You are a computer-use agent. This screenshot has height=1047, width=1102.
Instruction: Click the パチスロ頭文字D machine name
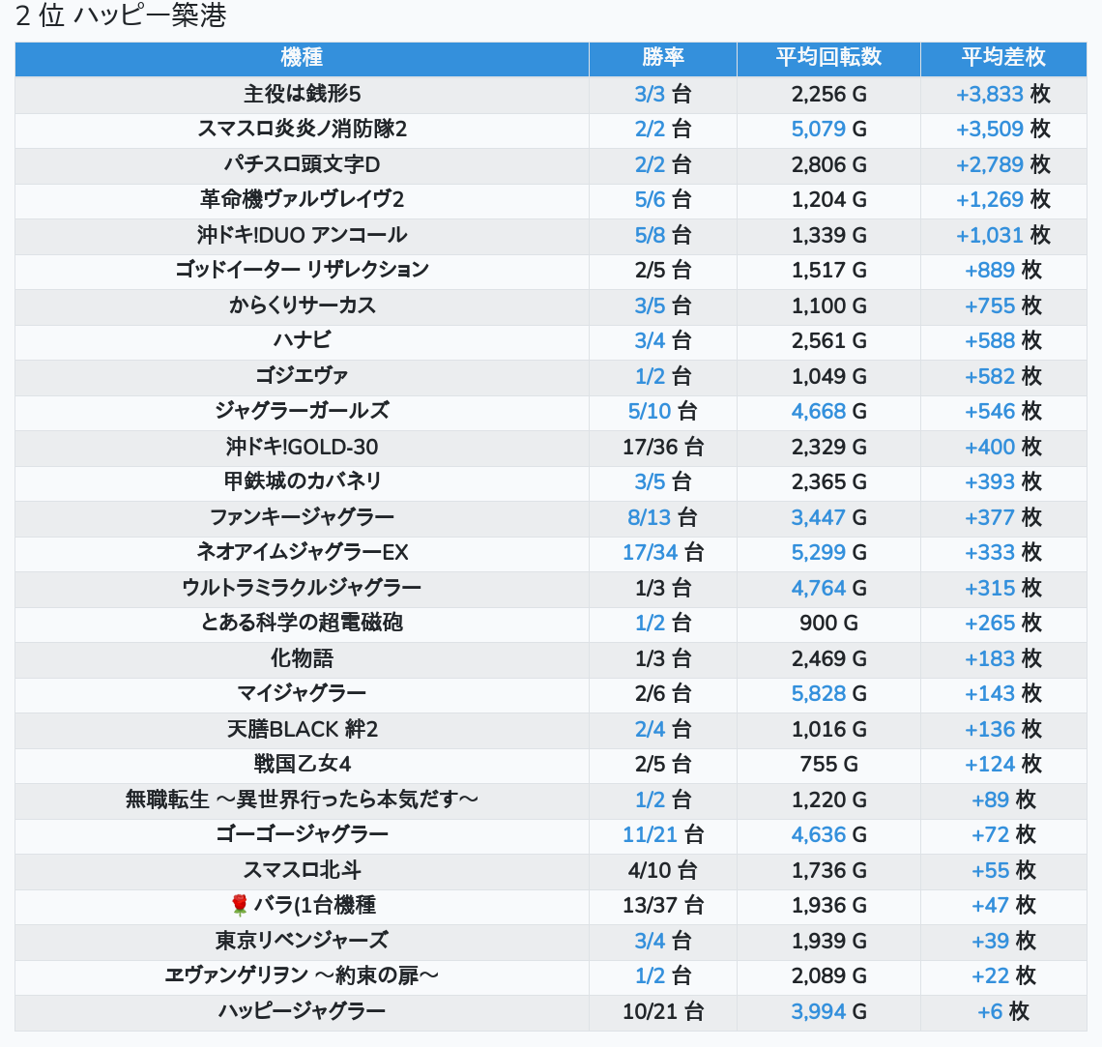pos(302,164)
